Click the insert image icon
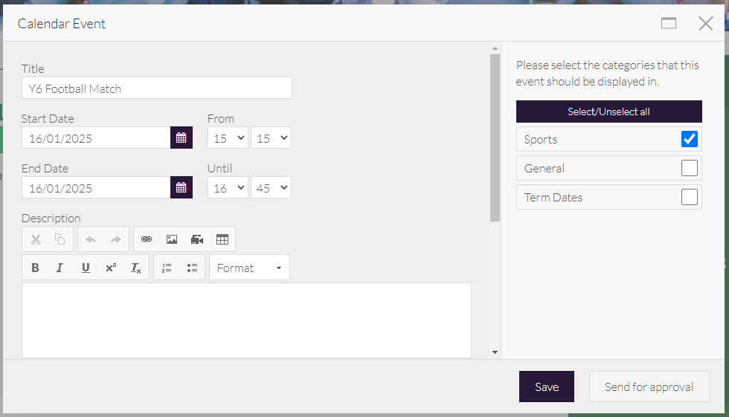Image resolution: width=729 pixels, height=417 pixels. point(172,239)
